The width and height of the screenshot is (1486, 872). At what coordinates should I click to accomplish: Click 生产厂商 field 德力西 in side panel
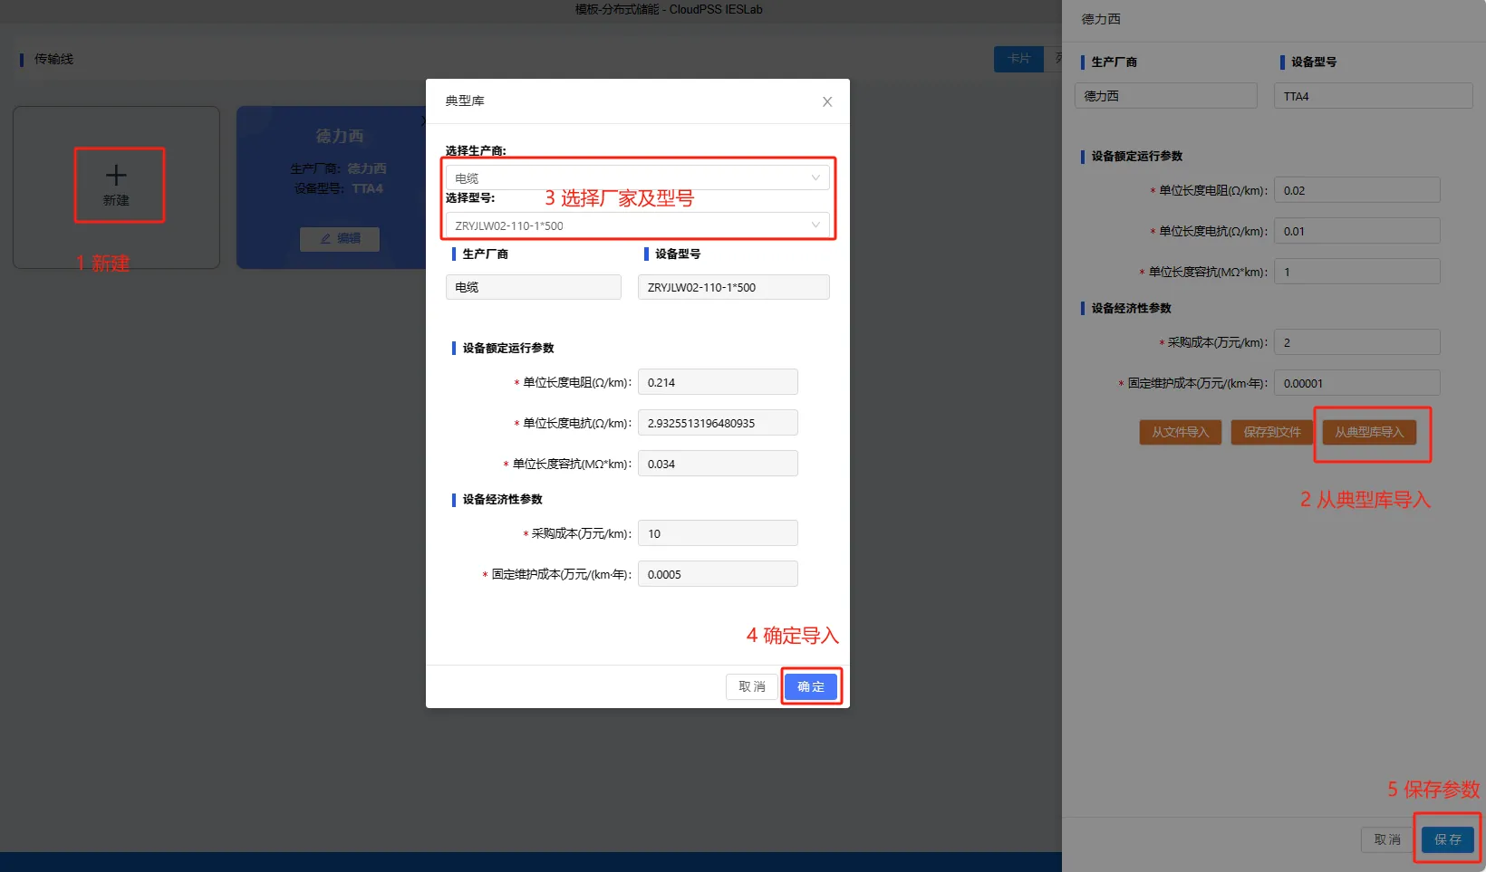coord(1166,96)
